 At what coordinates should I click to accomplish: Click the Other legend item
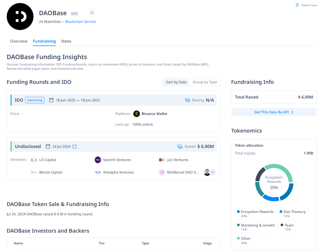point(244,241)
